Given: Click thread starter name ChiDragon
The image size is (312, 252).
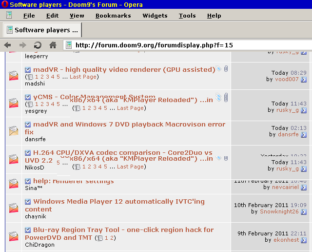Looking at the screenshot, I should point(39,245).
